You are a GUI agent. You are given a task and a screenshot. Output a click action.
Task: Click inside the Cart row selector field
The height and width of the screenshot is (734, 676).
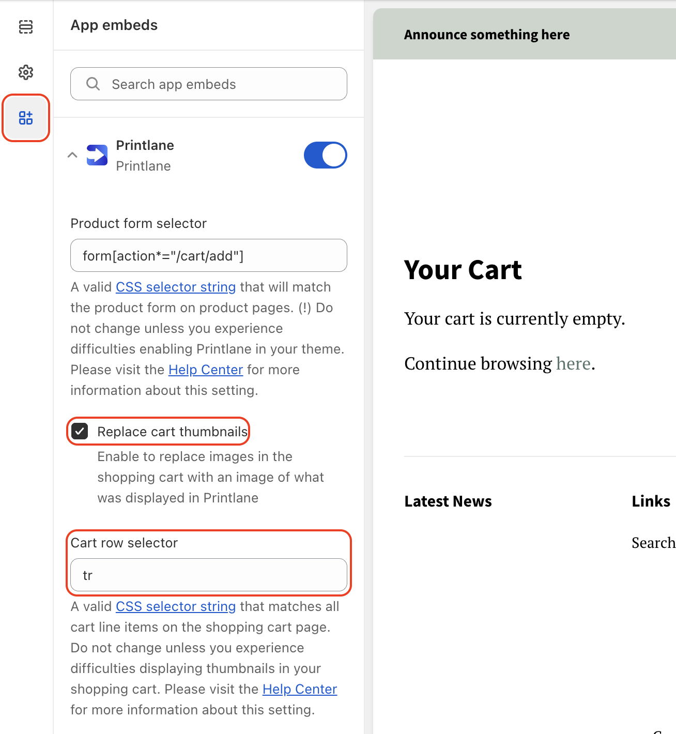click(x=208, y=575)
